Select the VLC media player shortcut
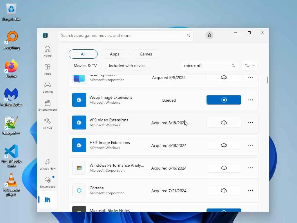297x223 pixels. (x=11, y=184)
